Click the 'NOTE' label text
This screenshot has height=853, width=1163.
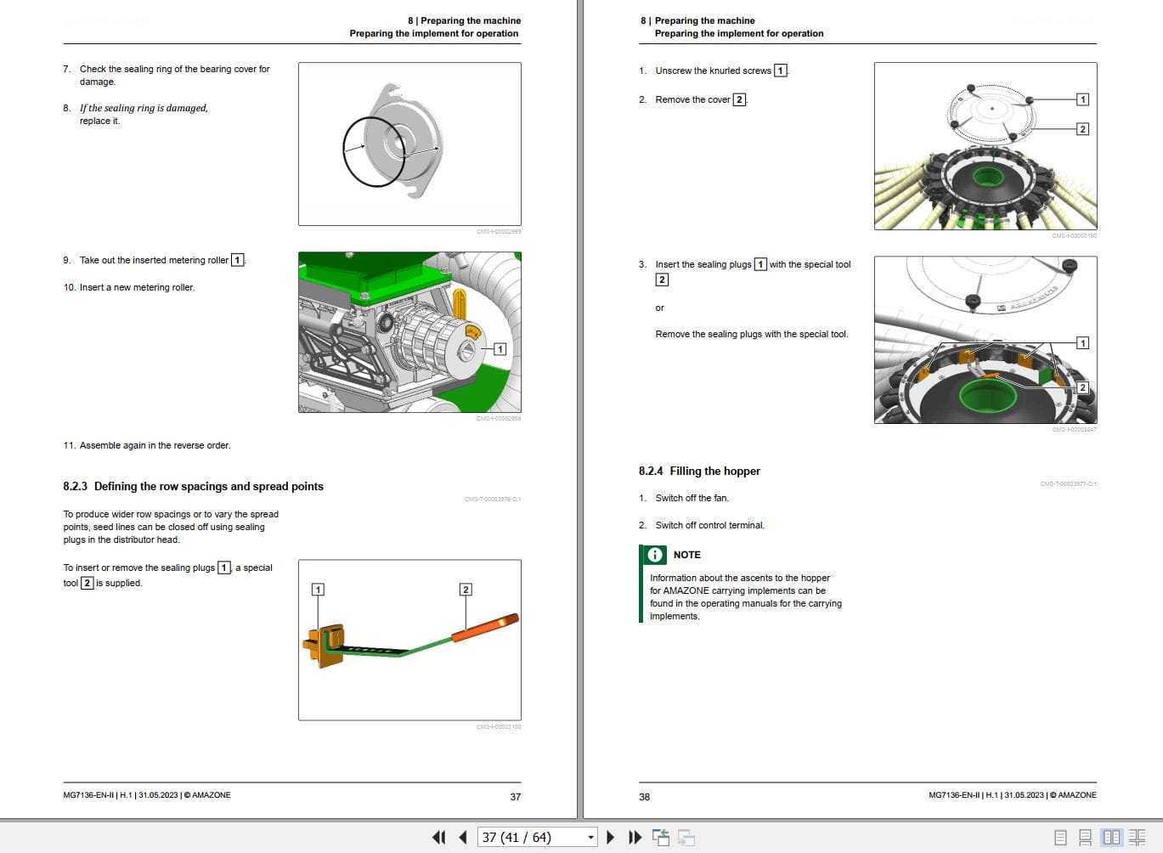point(686,555)
